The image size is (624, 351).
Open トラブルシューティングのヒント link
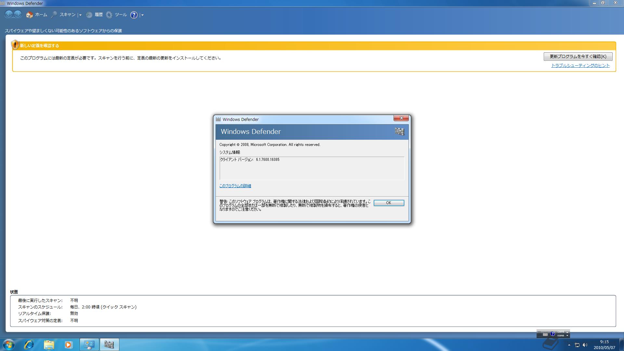tap(580, 66)
